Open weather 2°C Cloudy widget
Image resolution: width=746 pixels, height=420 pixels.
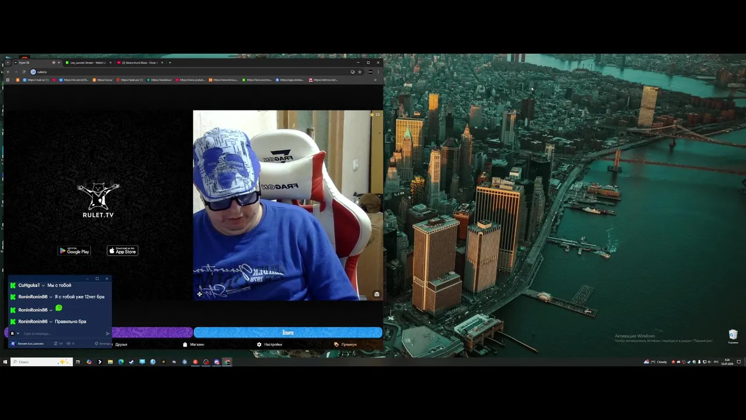point(655,362)
